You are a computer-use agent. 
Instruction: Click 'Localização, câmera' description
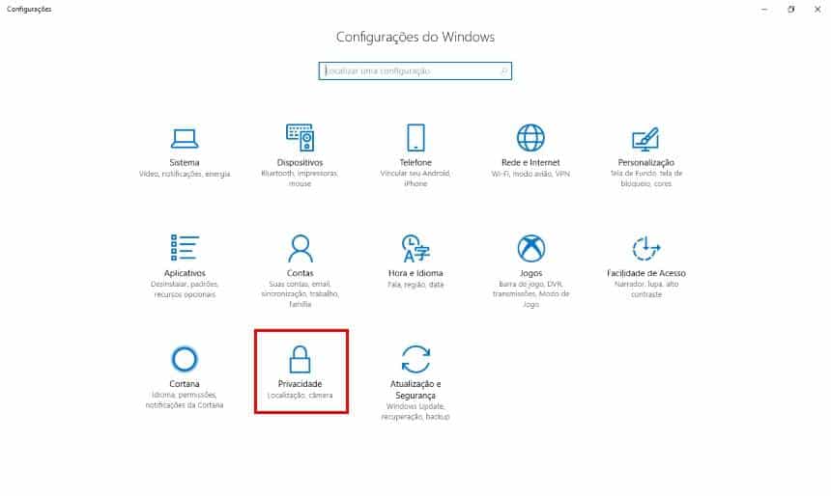pos(300,395)
